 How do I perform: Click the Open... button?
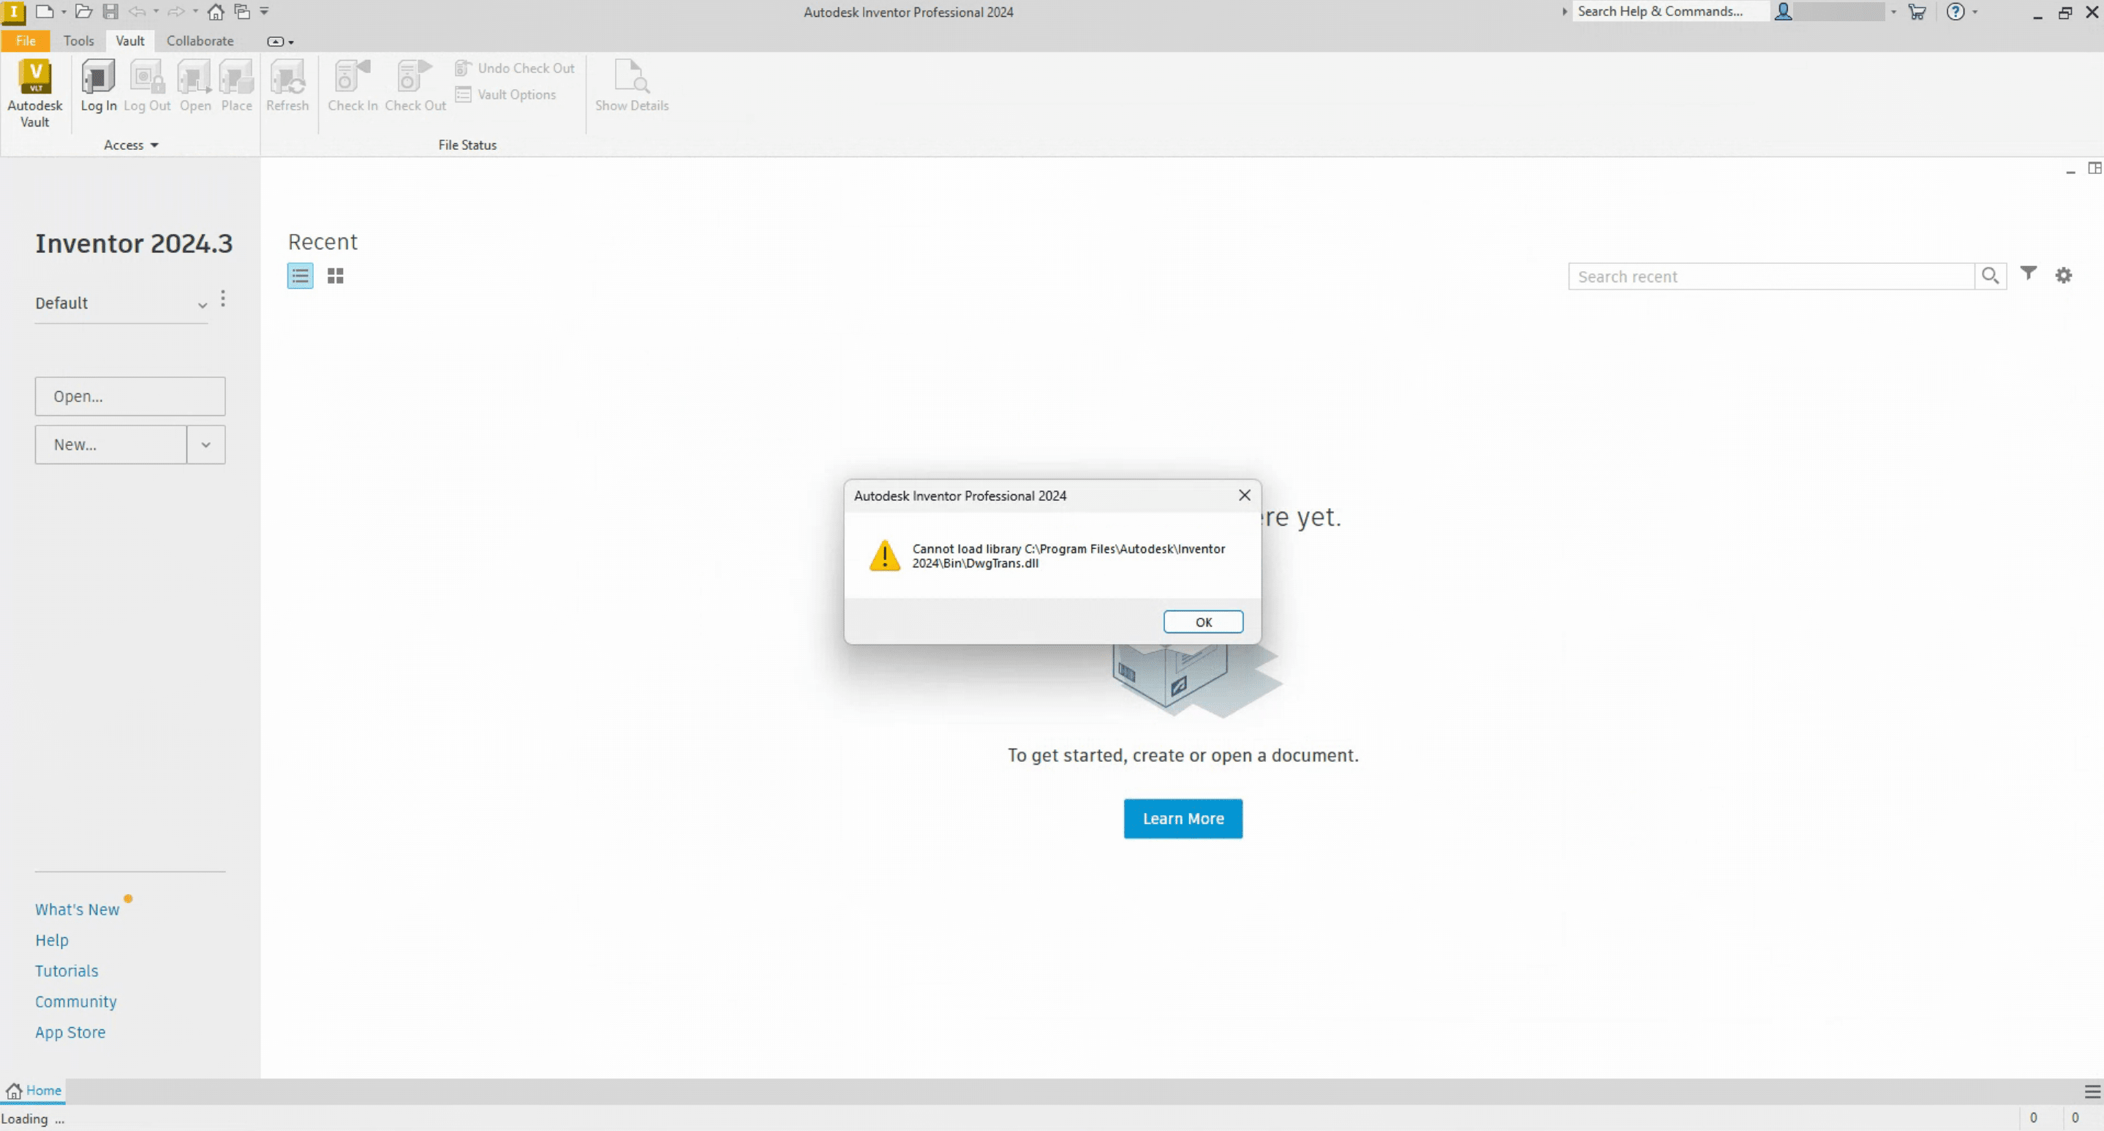coord(130,396)
